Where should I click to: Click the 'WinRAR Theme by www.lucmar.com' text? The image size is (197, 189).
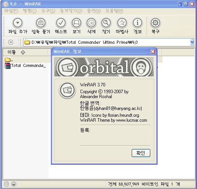[113, 120]
